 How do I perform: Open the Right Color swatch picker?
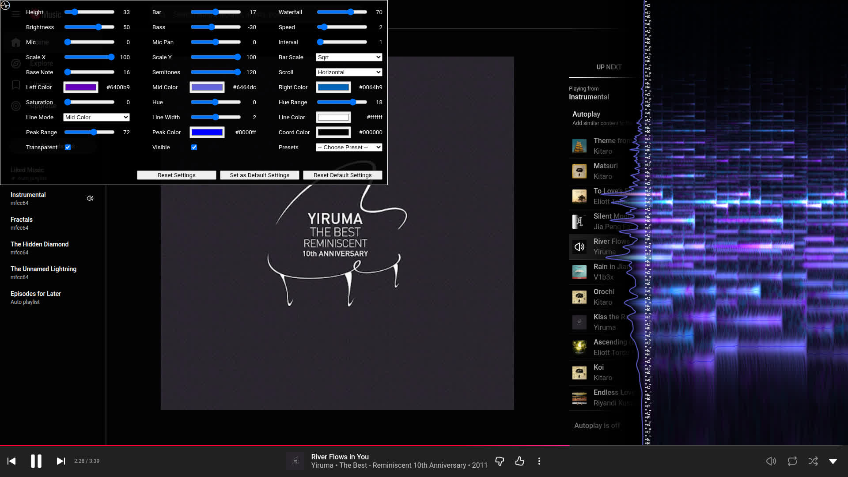(x=333, y=87)
